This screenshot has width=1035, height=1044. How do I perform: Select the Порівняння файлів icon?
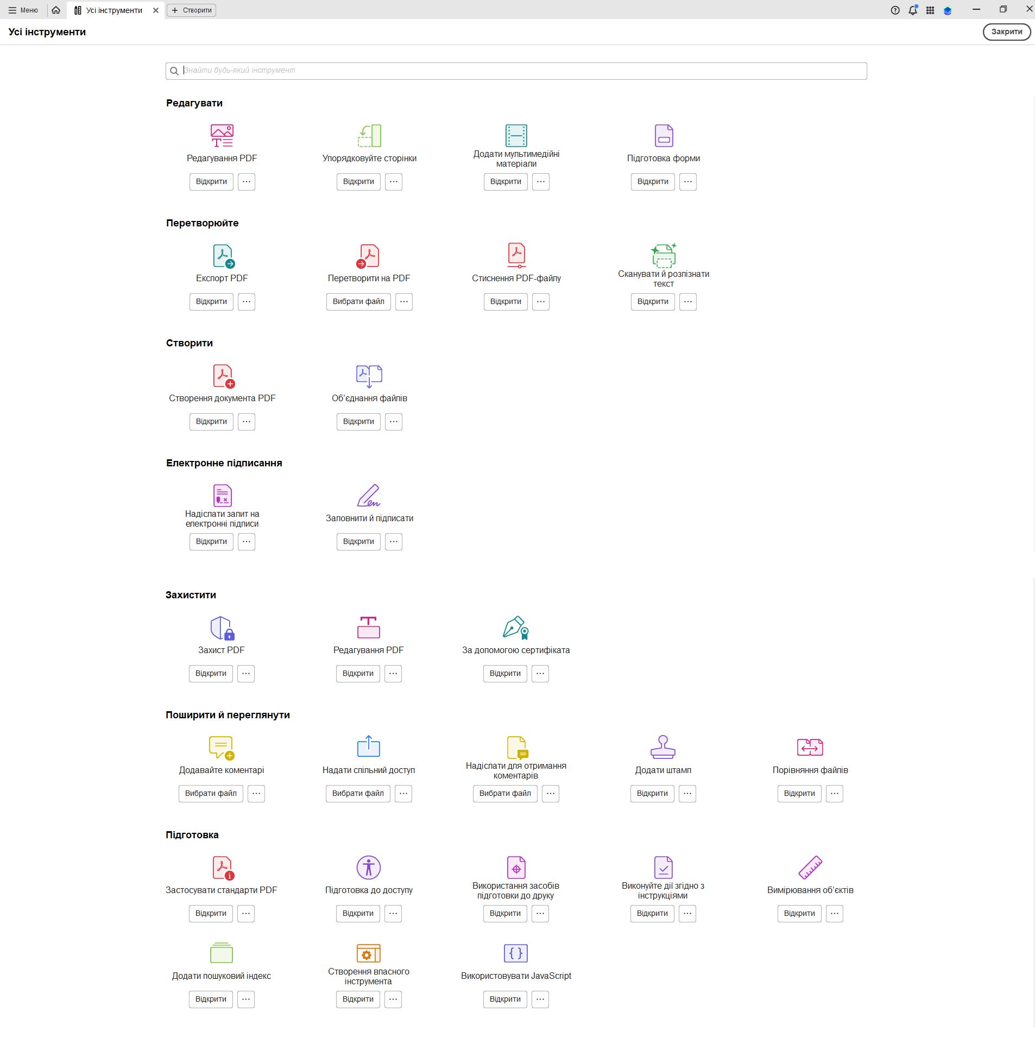(x=810, y=748)
